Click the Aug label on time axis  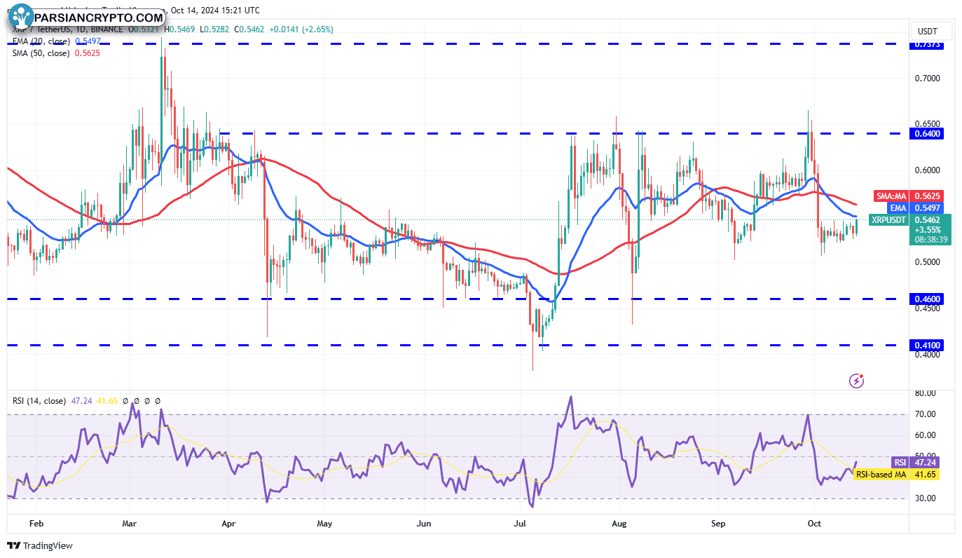point(619,523)
